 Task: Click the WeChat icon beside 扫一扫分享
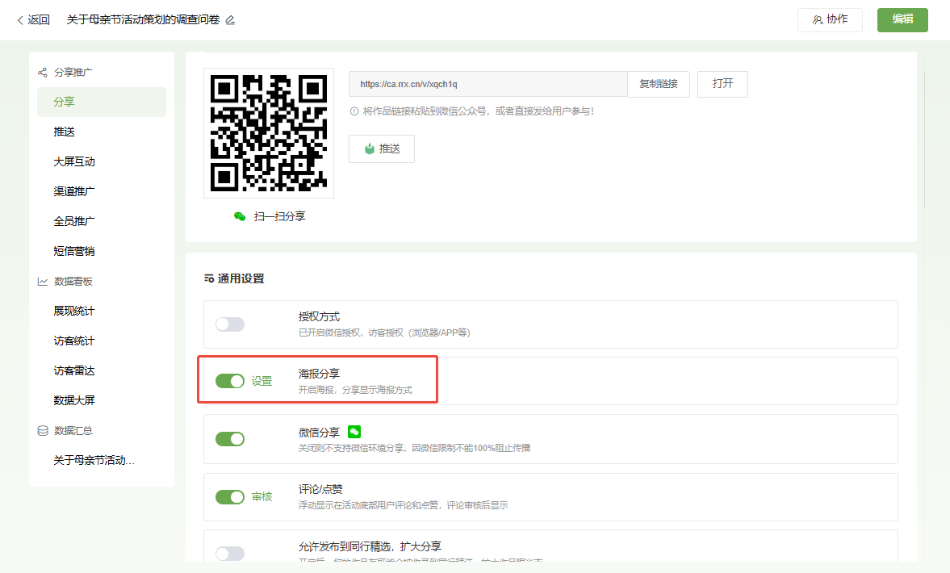pyautogui.click(x=240, y=216)
